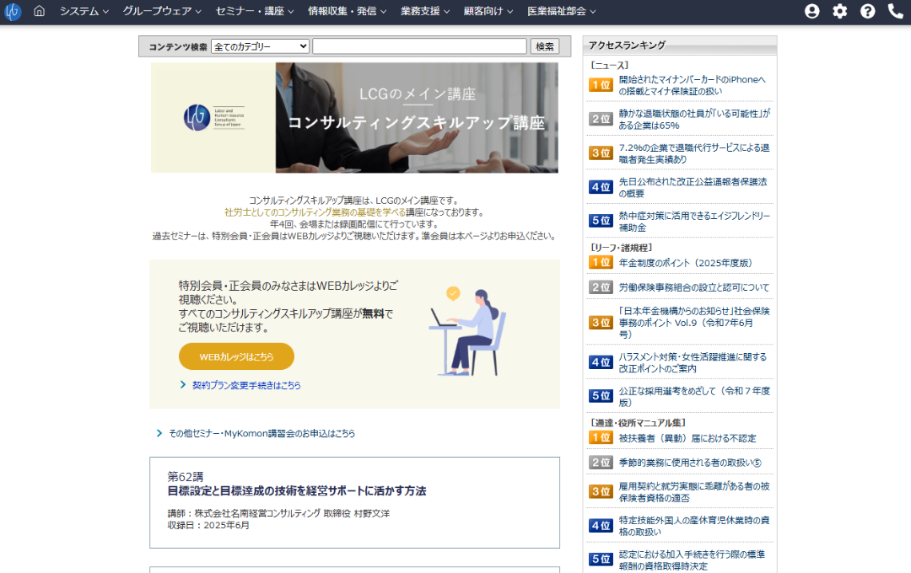Image resolution: width=911 pixels, height=573 pixels.
Task: Expand the 医業福祉部会 menu
Action: pos(561,11)
